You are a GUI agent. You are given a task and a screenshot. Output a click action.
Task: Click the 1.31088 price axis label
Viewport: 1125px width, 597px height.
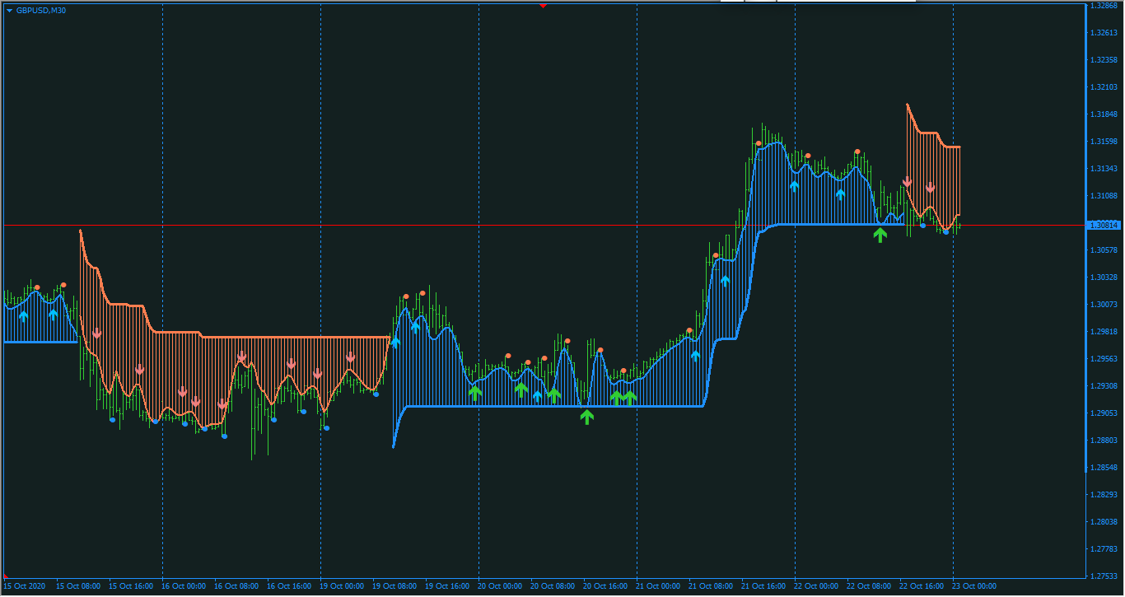(1103, 196)
